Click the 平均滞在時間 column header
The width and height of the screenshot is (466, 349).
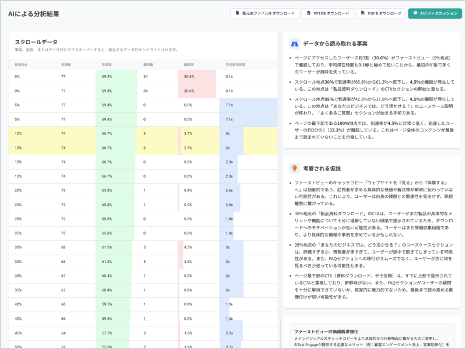(234, 65)
